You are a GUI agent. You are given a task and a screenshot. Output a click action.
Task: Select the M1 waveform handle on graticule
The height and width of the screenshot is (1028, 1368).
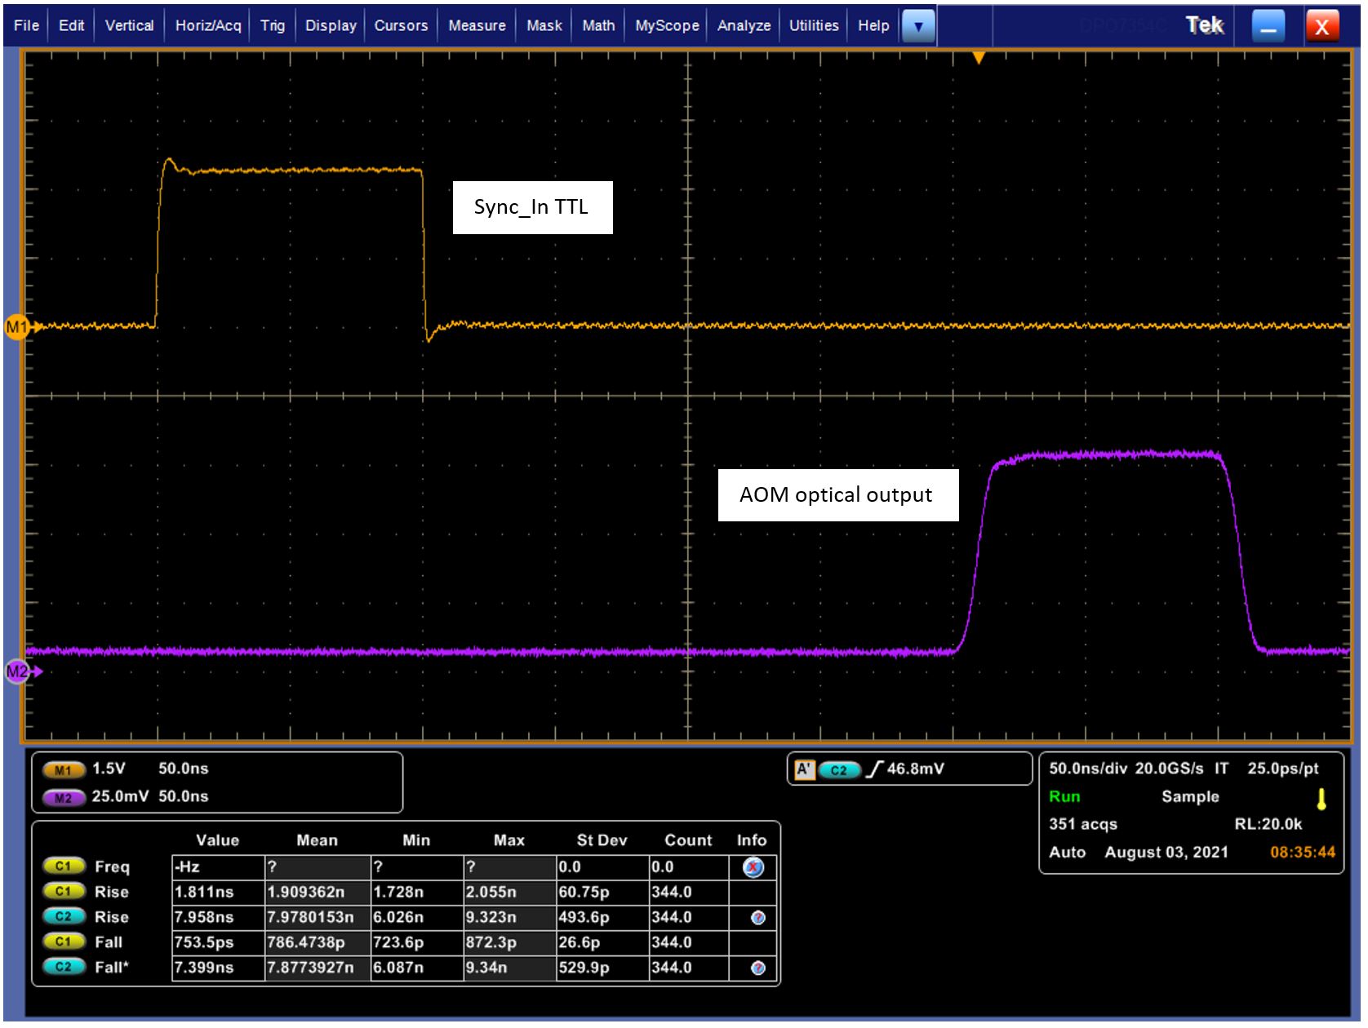coord(17,327)
